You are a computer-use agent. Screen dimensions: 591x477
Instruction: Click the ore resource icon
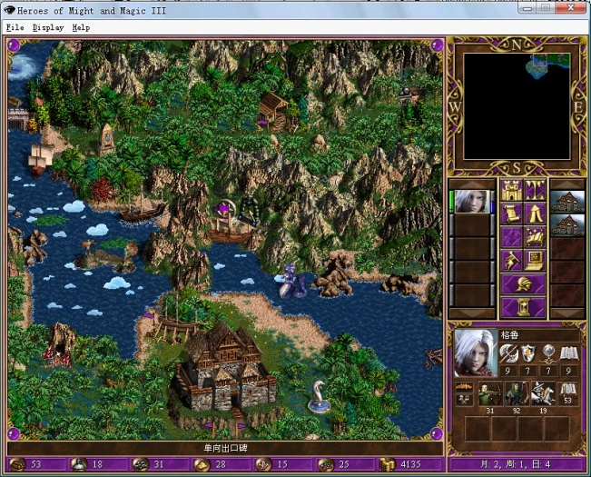[140, 464]
